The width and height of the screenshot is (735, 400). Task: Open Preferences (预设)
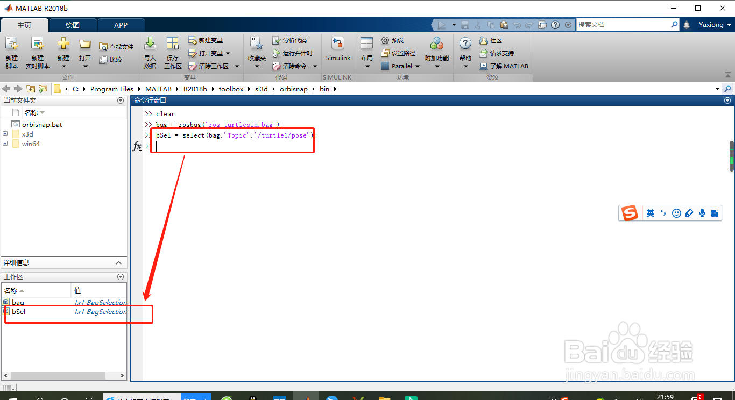tap(392, 40)
